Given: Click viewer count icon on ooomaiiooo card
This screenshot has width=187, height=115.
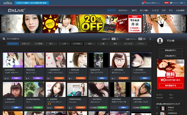Looking at the screenshot, I should 5,78.
